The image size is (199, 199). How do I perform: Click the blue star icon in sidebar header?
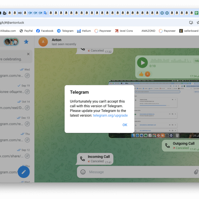click(x=26, y=42)
